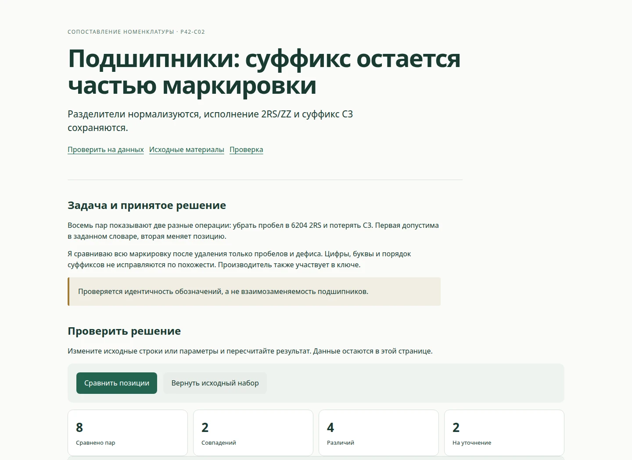
Task: Select the 'Различий' stat card
Action: pyautogui.click(x=379, y=433)
